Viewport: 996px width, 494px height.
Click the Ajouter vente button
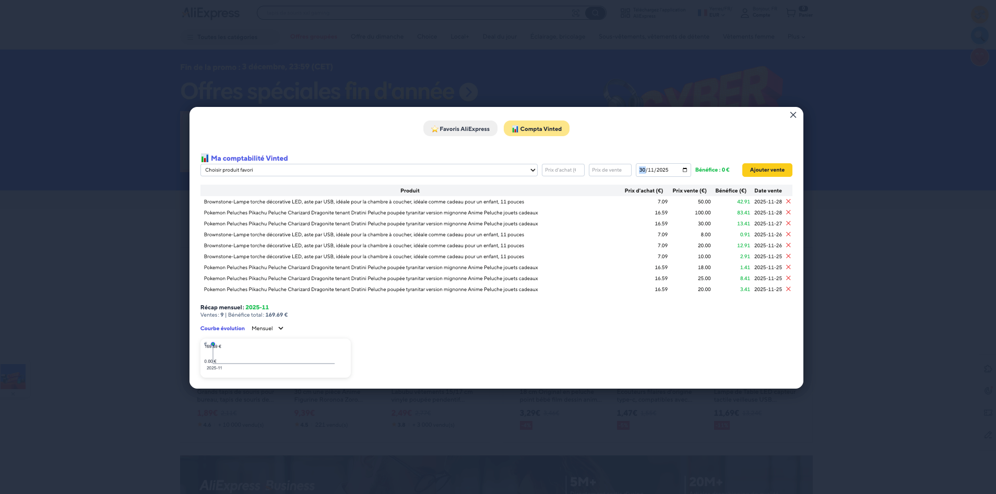pyautogui.click(x=767, y=170)
